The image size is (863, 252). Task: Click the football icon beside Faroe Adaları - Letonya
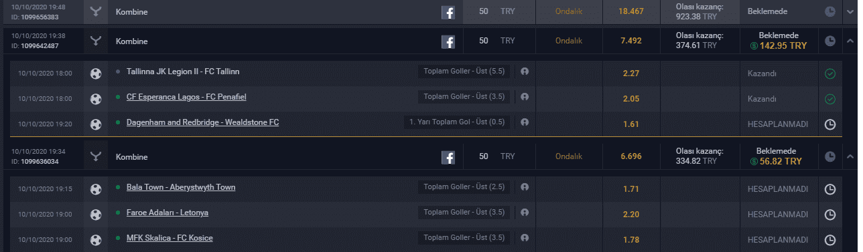point(96,214)
